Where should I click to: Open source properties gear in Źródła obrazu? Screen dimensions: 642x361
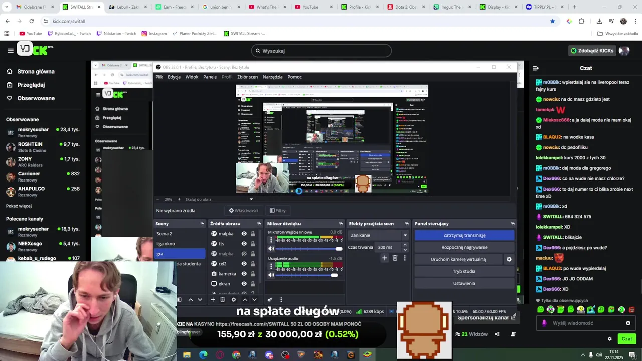233,300
